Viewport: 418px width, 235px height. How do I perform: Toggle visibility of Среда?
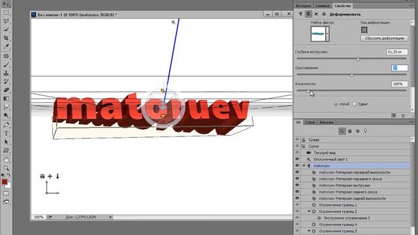pos(297,139)
